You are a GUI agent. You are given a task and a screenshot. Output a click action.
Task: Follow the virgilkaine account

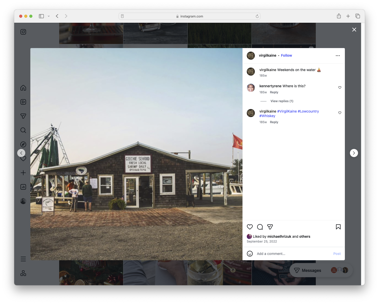286,55
